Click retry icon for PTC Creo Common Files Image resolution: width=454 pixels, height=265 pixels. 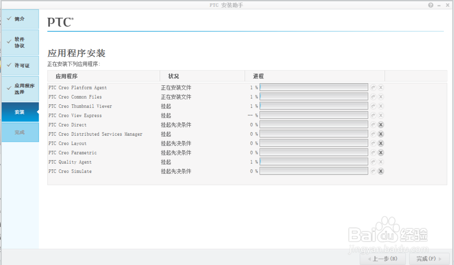click(x=373, y=97)
